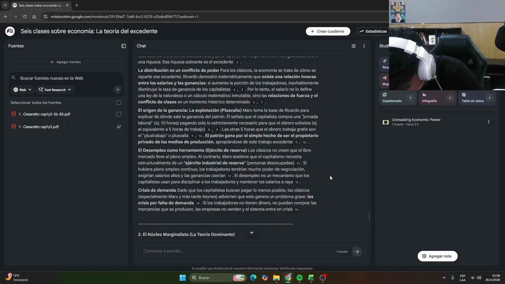This screenshot has height=284, width=505.
Task: Open Estadísticas button
Action: [x=373, y=31]
